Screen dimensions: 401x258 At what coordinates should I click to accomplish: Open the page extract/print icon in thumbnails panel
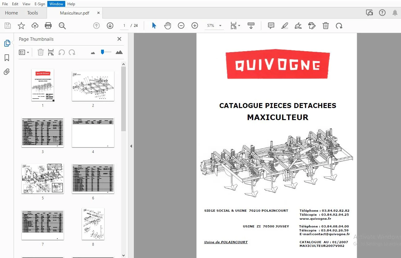point(51,52)
